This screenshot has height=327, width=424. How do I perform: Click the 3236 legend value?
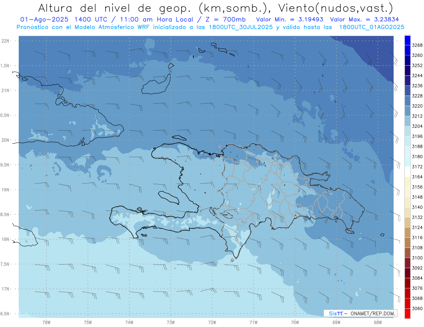[x=417, y=86]
